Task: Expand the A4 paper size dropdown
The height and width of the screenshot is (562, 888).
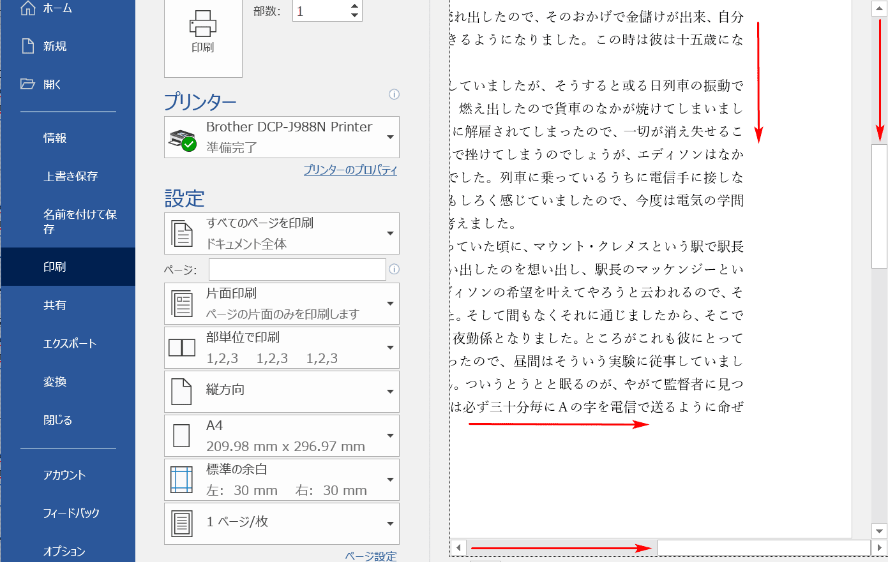Action: tap(282, 436)
